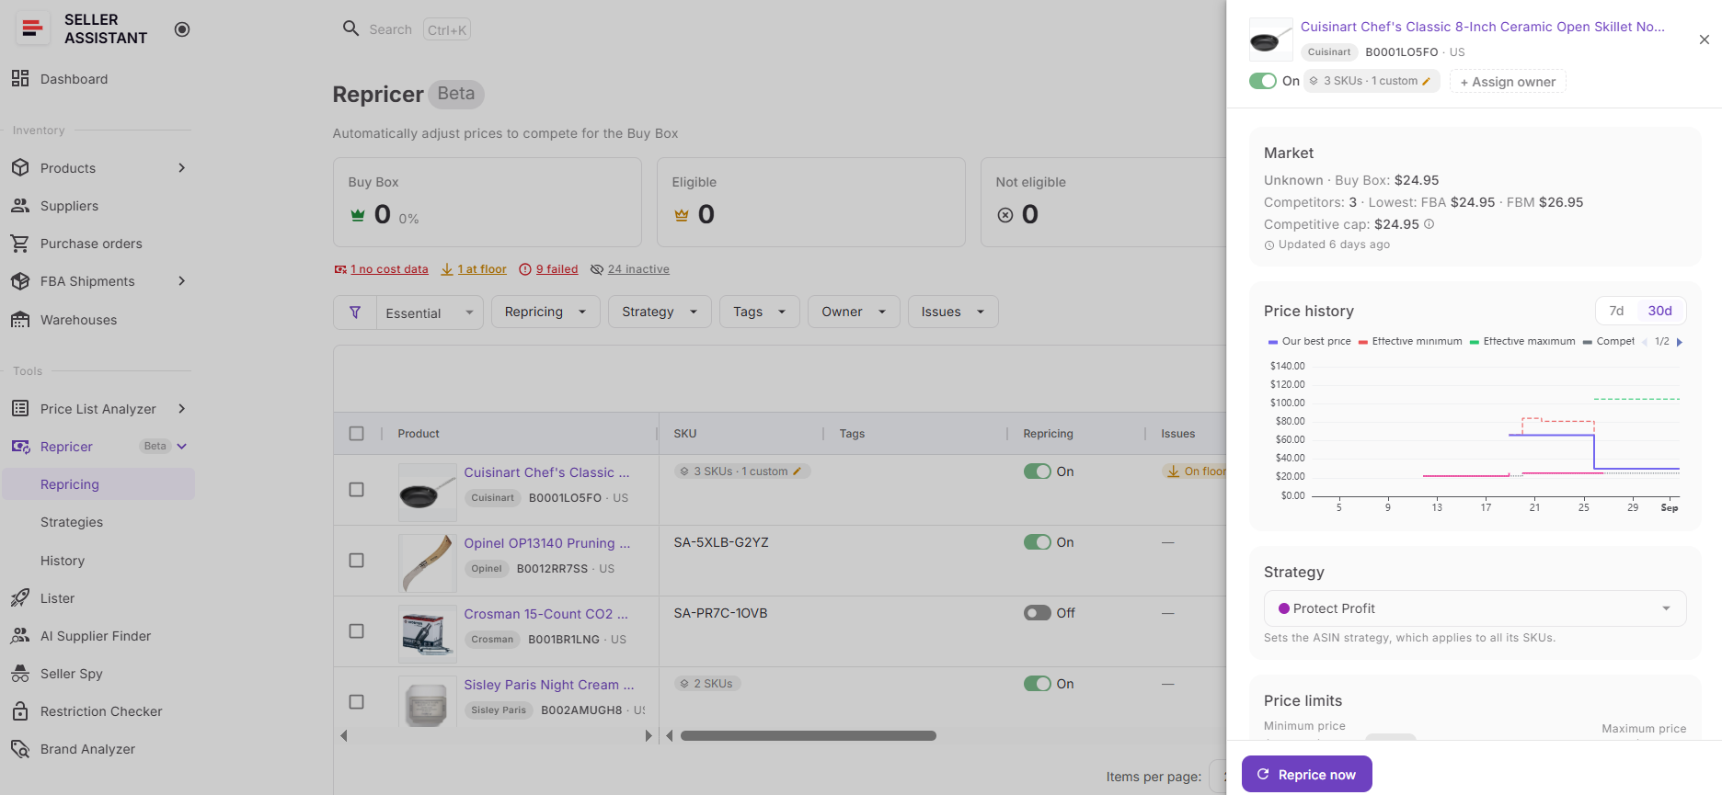Check the Opinel OP13140 row checkbox

click(x=357, y=561)
